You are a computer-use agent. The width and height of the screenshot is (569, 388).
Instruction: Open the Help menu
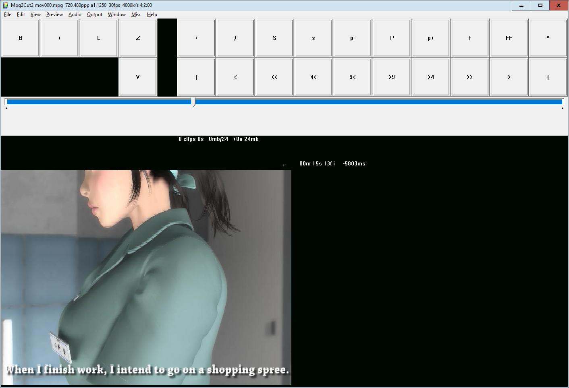[x=152, y=14]
